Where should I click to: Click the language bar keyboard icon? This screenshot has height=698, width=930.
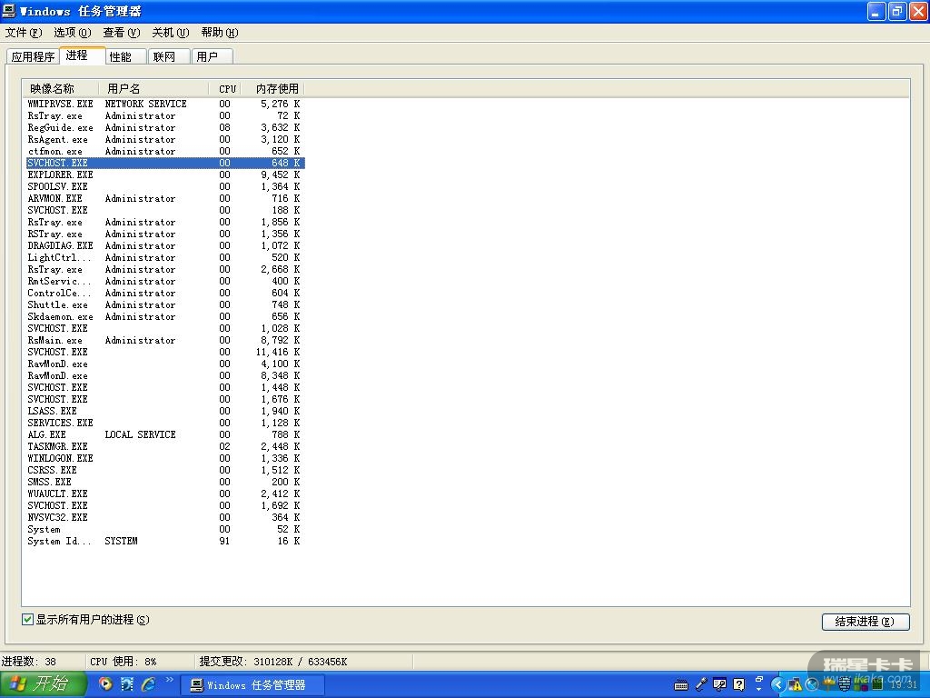point(681,685)
